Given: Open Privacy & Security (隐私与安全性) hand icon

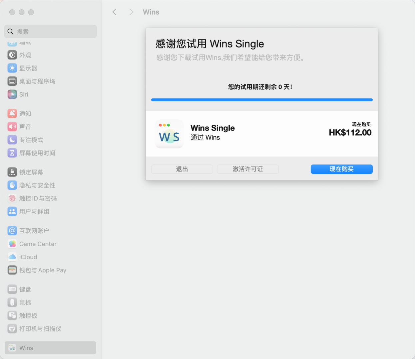Looking at the screenshot, I should coord(12,185).
